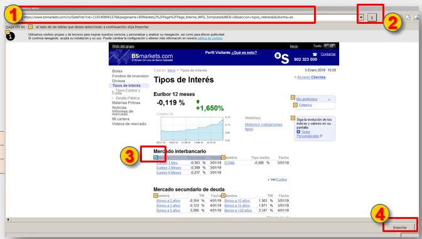
Task: Uncheck the selected Mercado interbancario table checkbox
Action: [x=156, y=157]
